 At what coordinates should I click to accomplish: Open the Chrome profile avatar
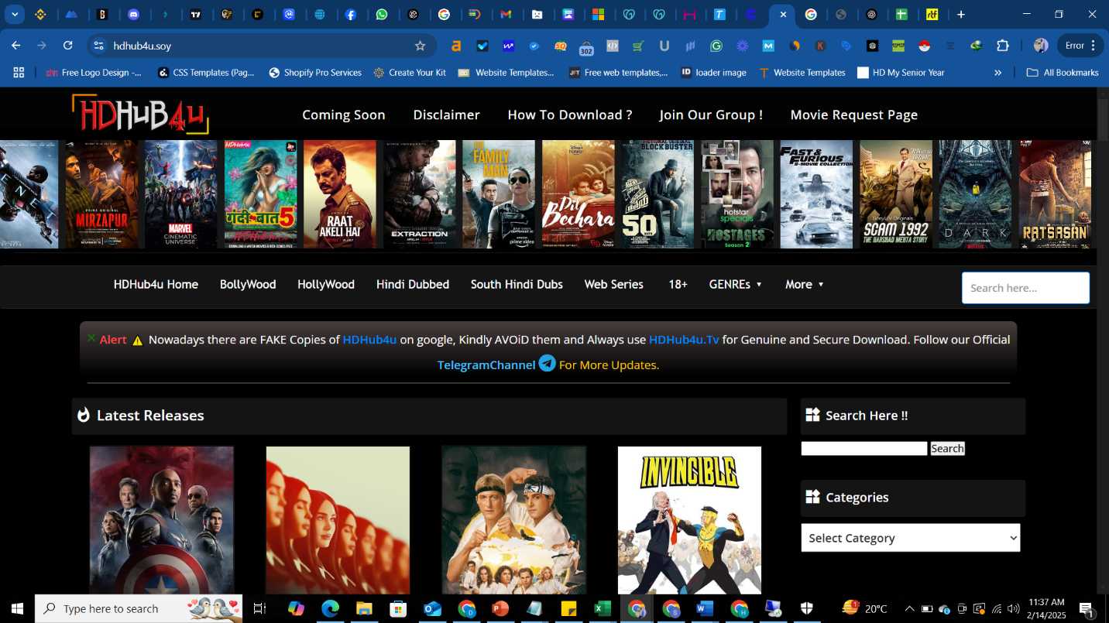click(x=1041, y=46)
